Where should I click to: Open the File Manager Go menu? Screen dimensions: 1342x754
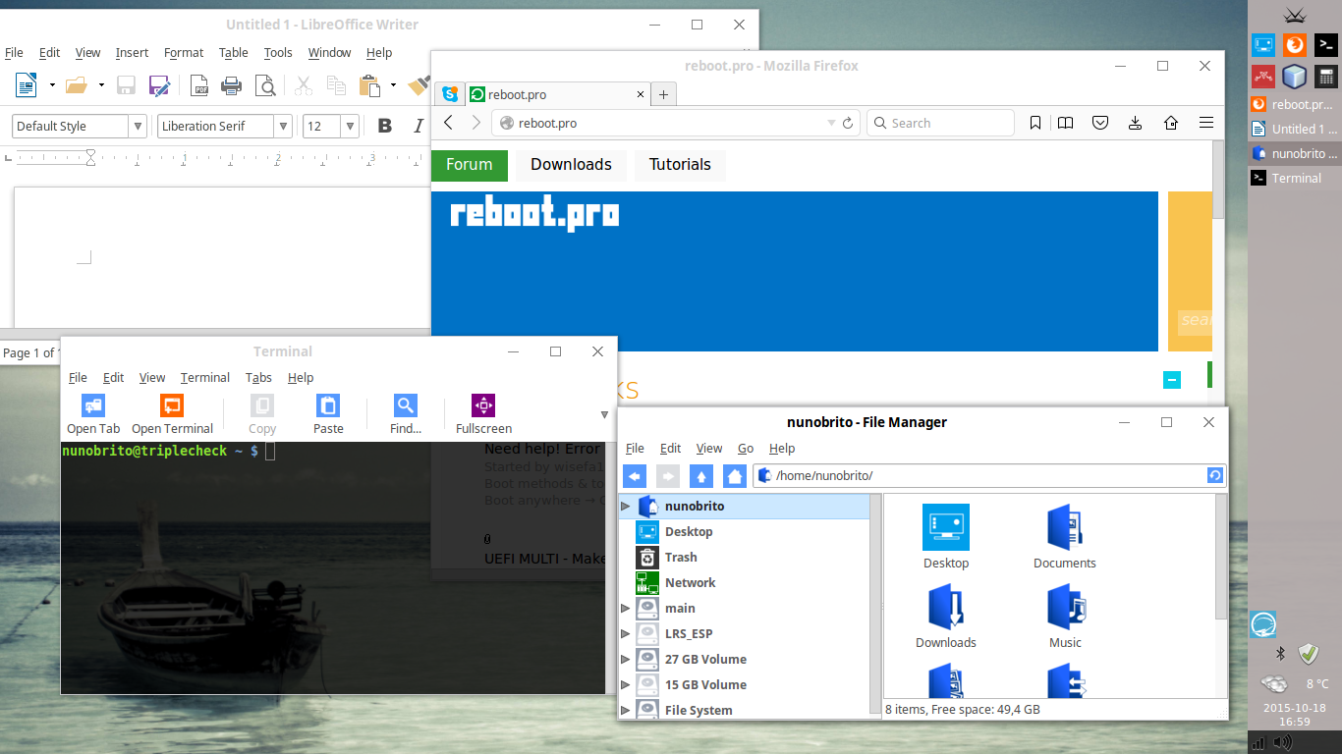pyautogui.click(x=746, y=449)
